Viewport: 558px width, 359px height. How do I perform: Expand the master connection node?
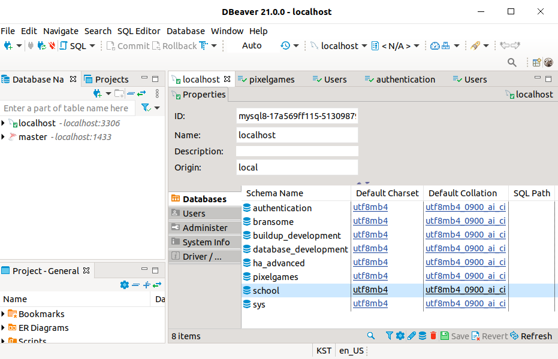[x=4, y=136]
